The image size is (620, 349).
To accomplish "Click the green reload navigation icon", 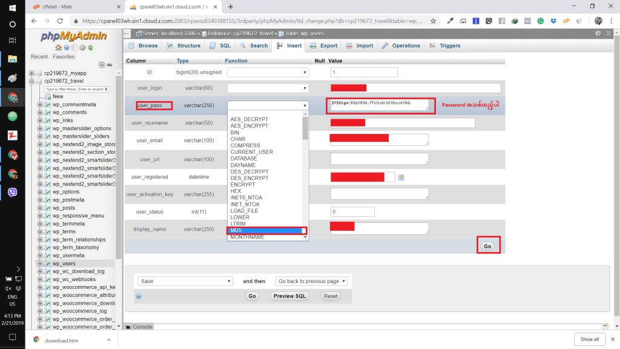I will tap(90, 47).
